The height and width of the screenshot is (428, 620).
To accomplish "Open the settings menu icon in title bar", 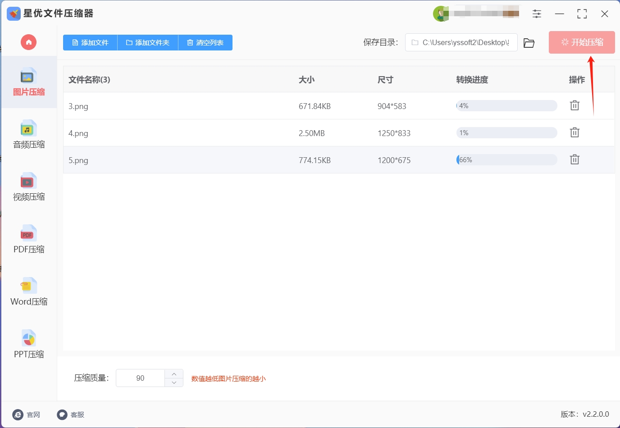I will point(537,14).
